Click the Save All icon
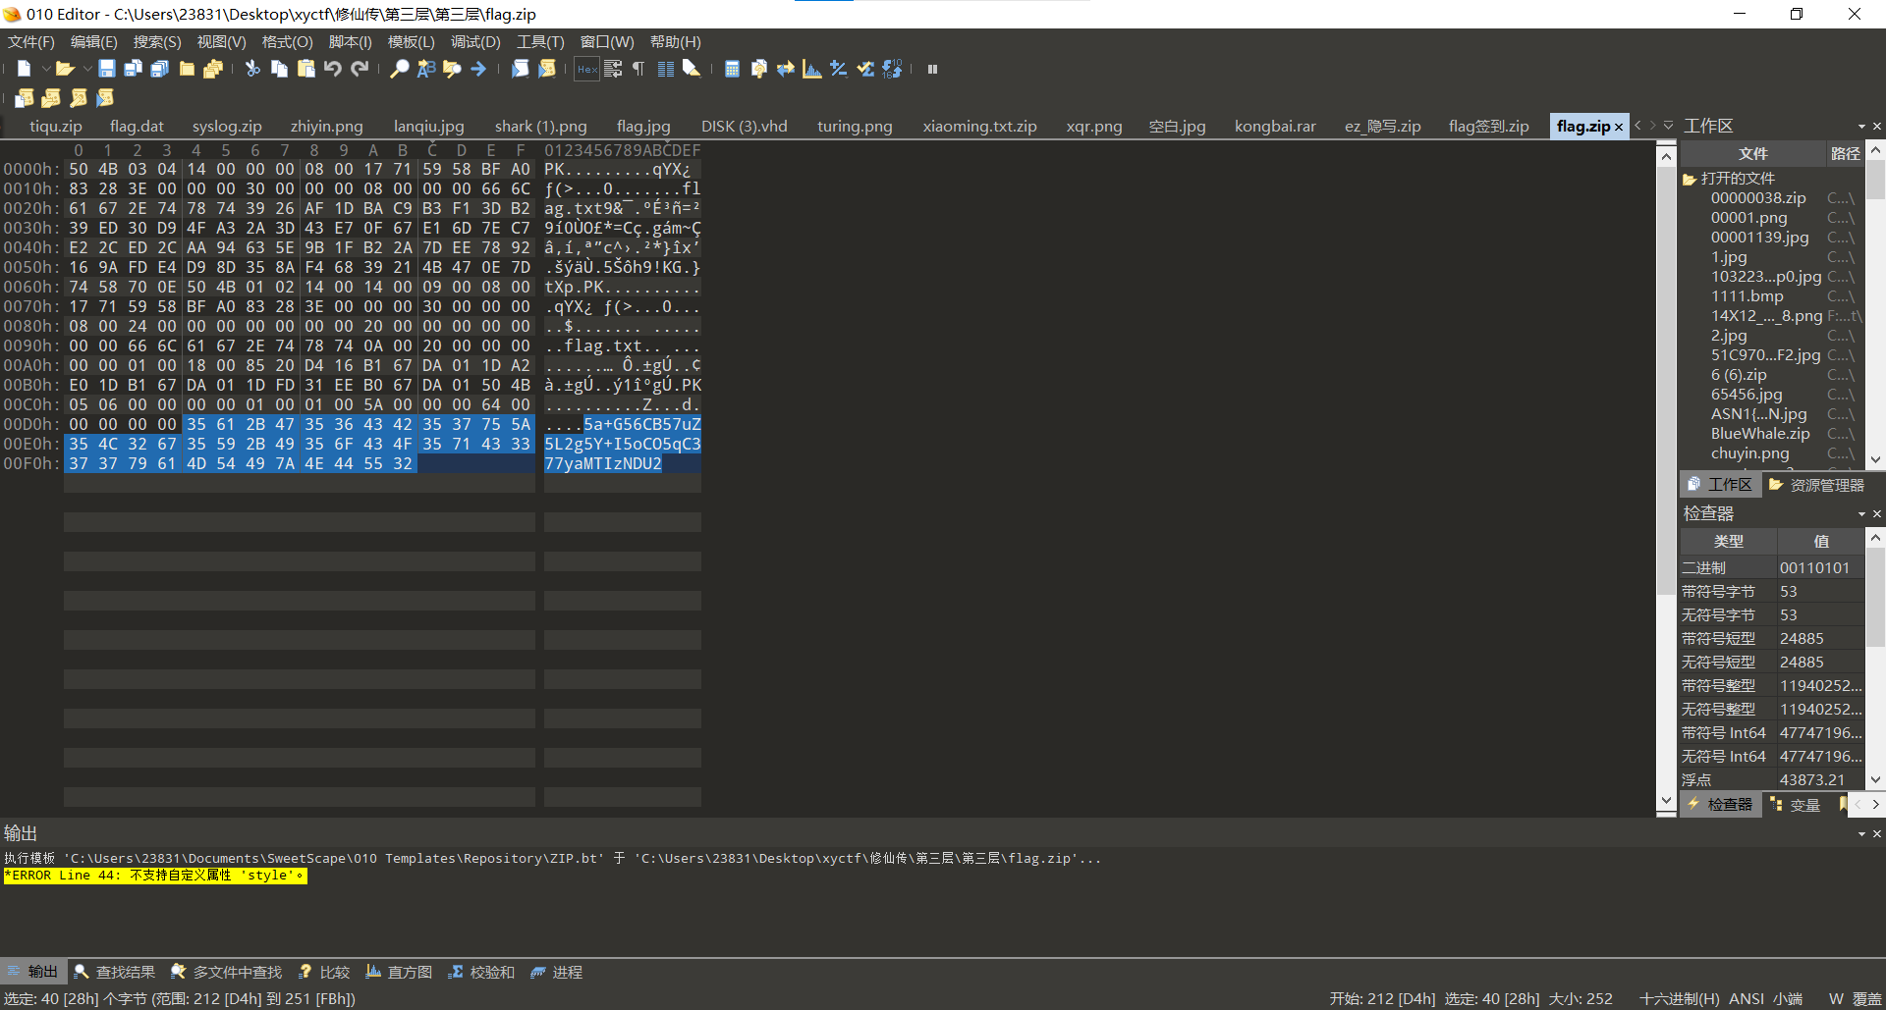The height and width of the screenshot is (1010, 1886). (160, 69)
